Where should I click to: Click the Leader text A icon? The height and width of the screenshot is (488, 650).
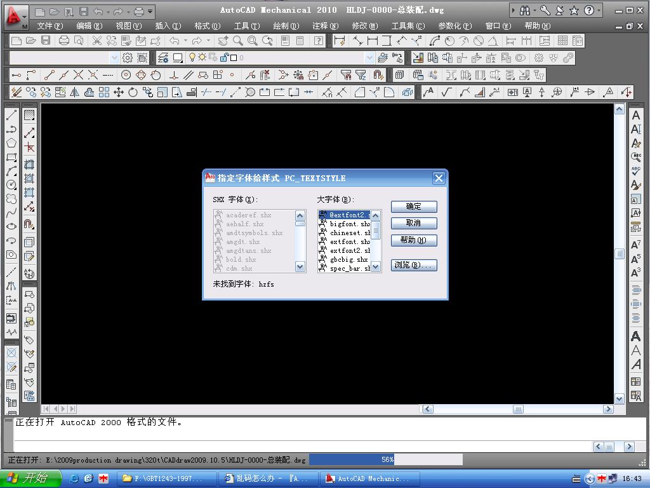[x=428, y=92]
